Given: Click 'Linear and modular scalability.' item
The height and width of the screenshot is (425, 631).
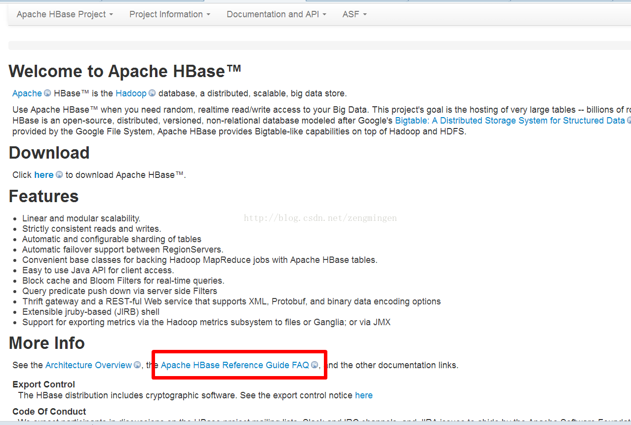Looking at the screenshot, I should [x=81, y=218].
